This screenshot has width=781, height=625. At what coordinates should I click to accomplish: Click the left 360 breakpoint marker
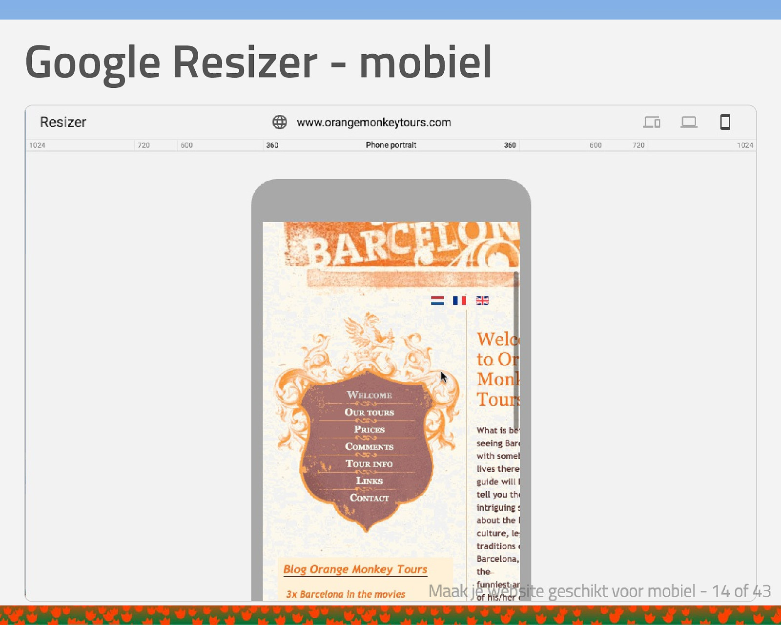click(x=272, y=145)
